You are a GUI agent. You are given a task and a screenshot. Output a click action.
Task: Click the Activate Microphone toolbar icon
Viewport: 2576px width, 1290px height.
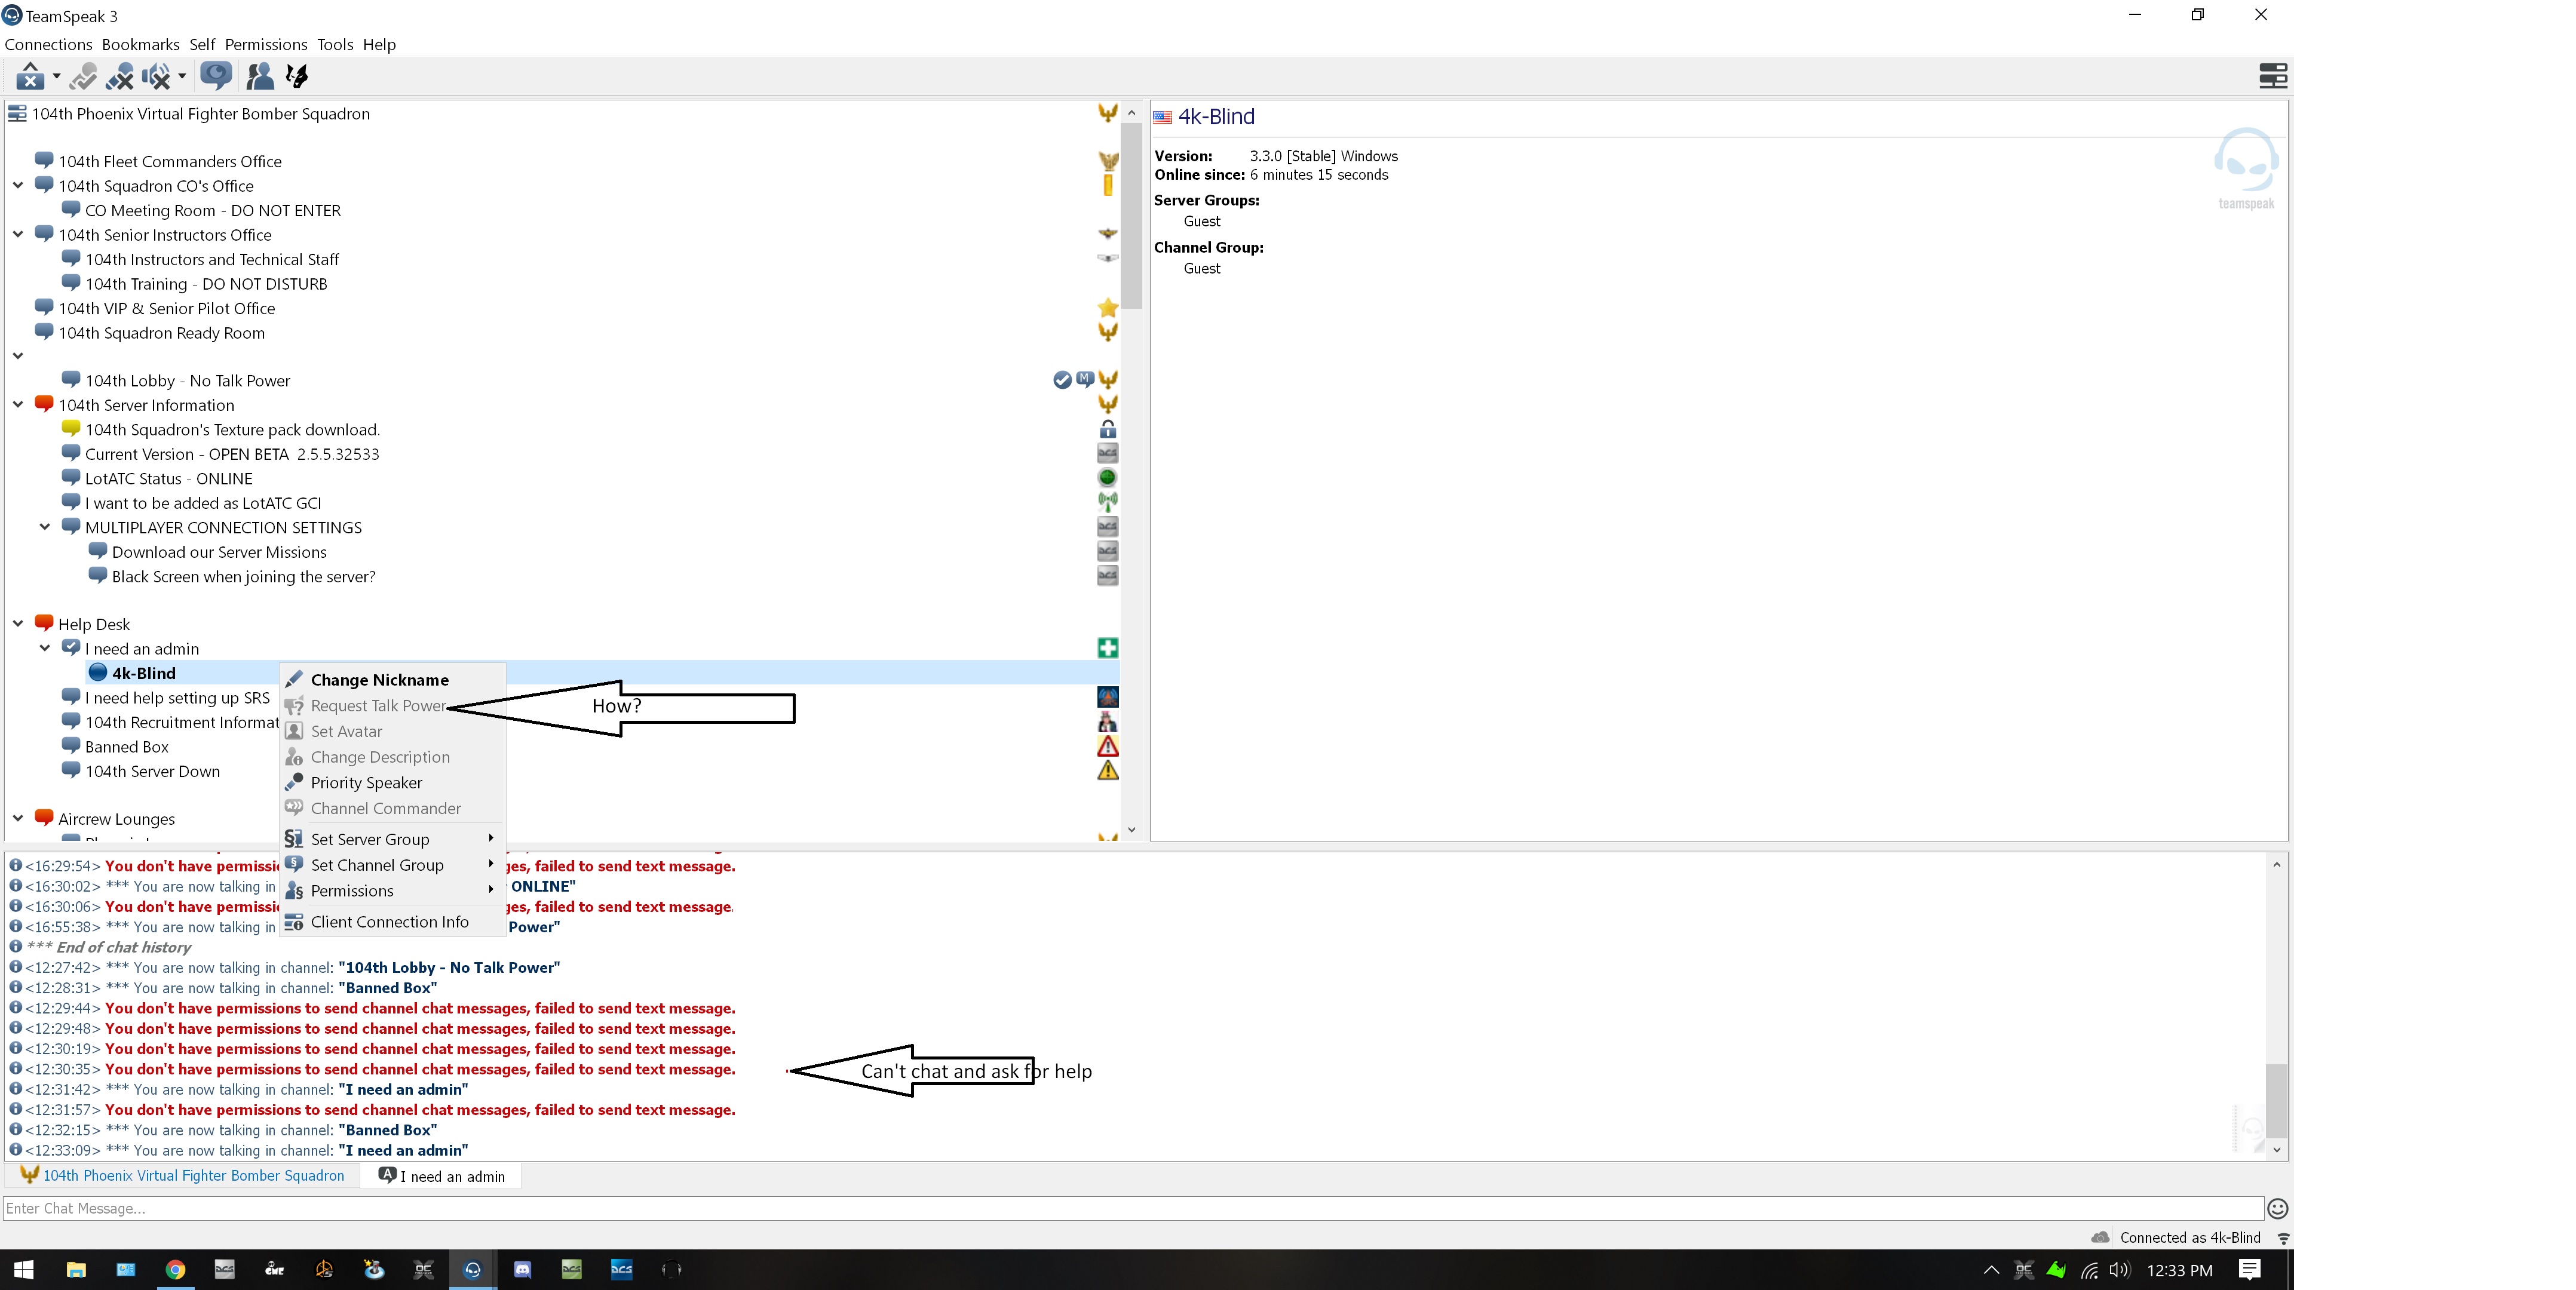(84, 76)
